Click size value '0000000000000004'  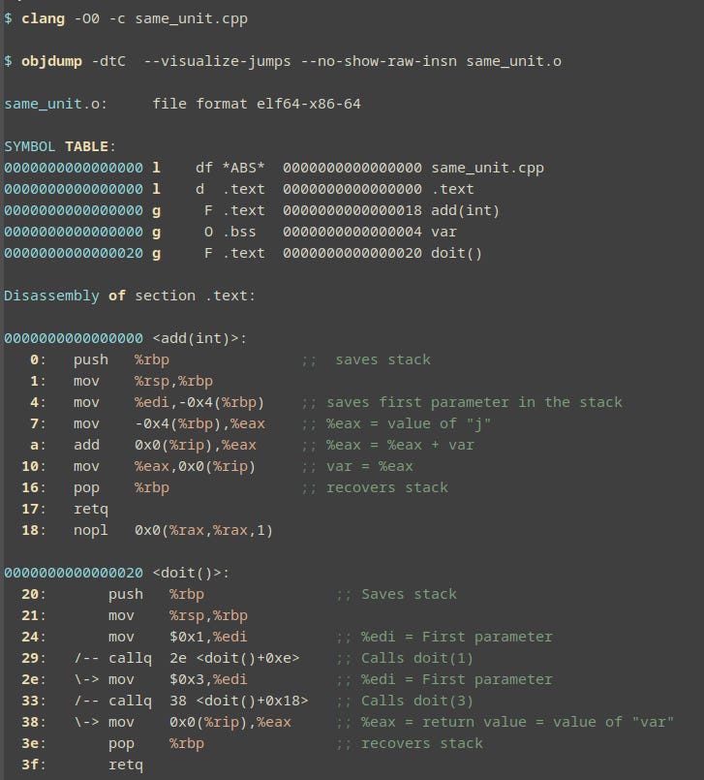(x=352, y=232)
